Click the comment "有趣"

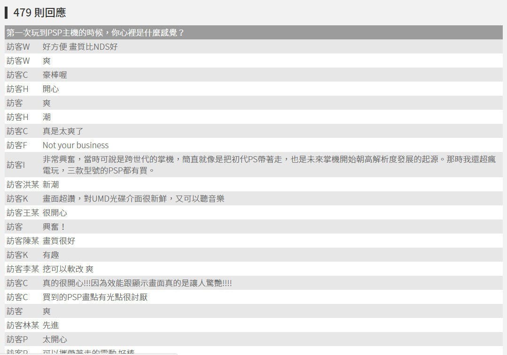51,255
